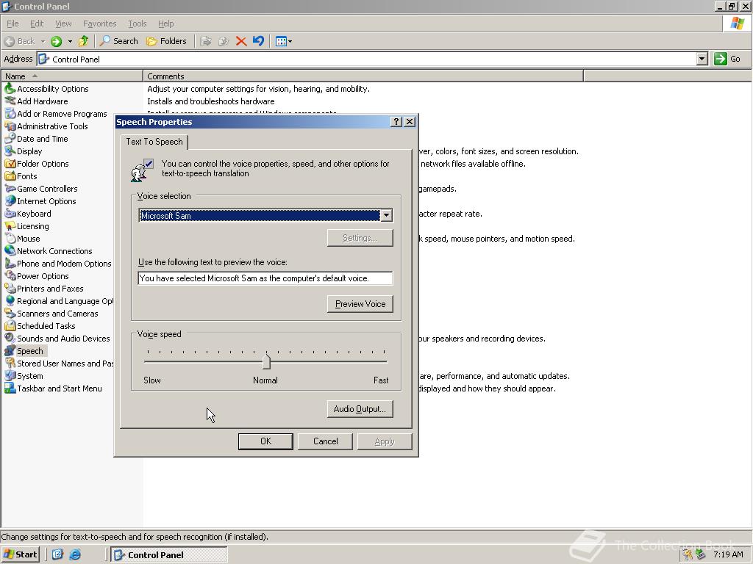Sort by the Name column header
This screenshot has height=564, width=753.
pyautogui.click(x=72, y=76)
